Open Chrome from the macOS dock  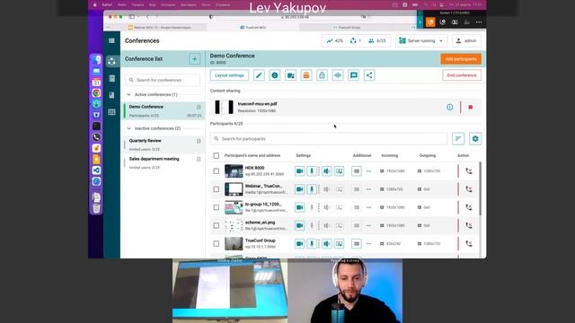(96, 93)
